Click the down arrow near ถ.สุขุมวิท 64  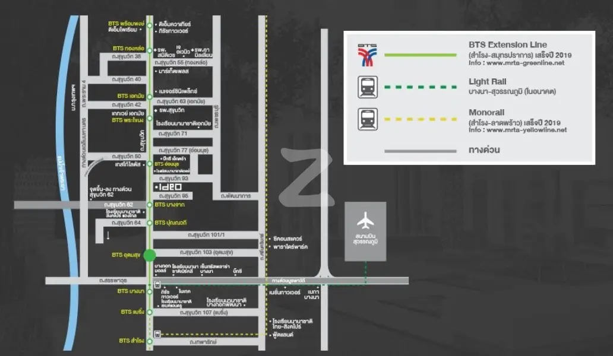point(108,236)
